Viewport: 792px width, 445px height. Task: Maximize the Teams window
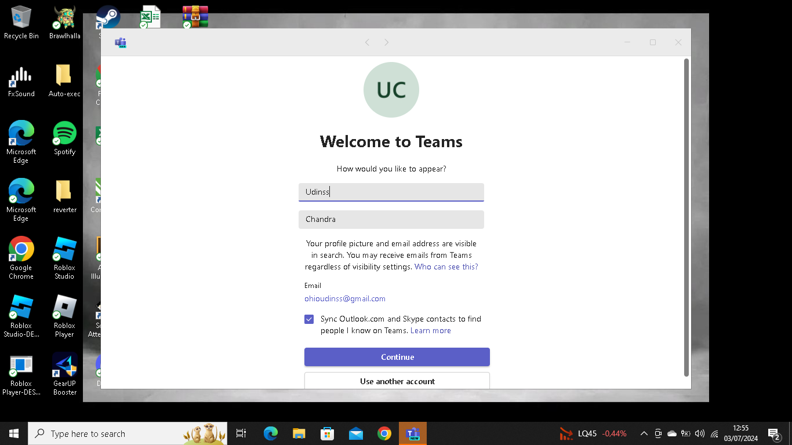click(x=653, y=42)
